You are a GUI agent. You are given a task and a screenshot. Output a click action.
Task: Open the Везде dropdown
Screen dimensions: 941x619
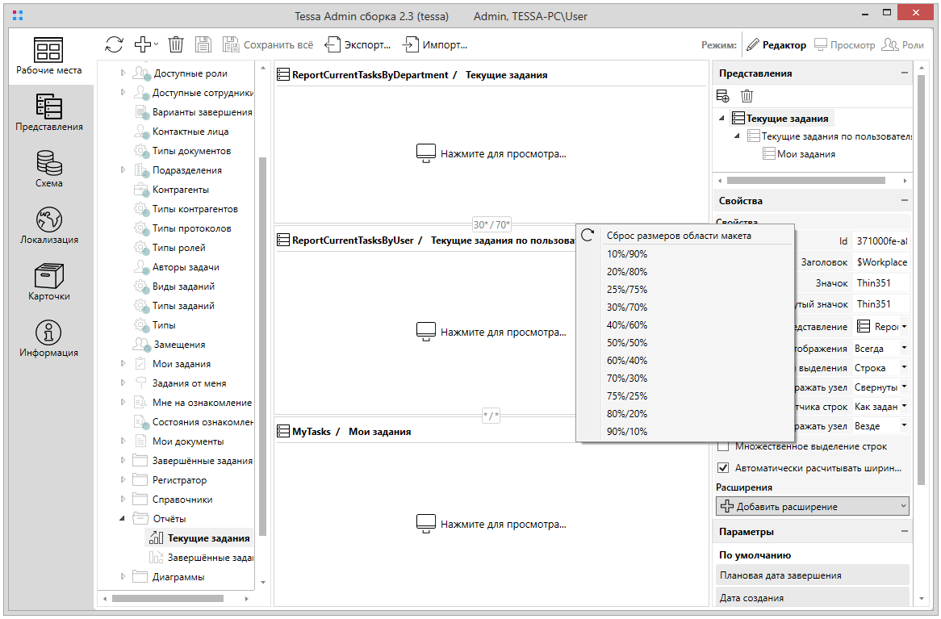pos(880,425)
